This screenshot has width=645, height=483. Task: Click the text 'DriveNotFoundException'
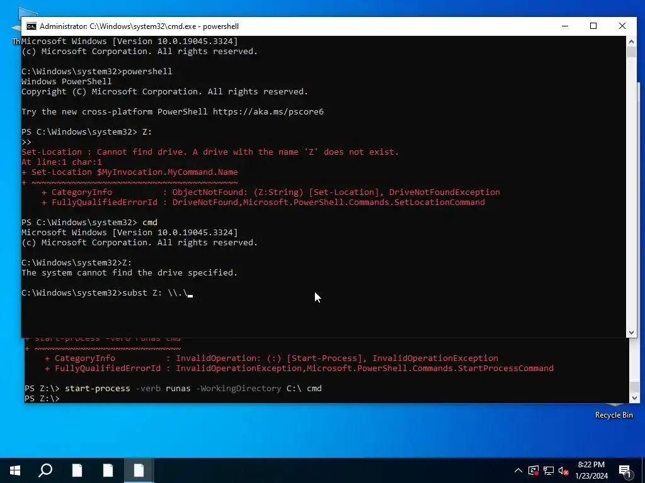tap(444, 192)
